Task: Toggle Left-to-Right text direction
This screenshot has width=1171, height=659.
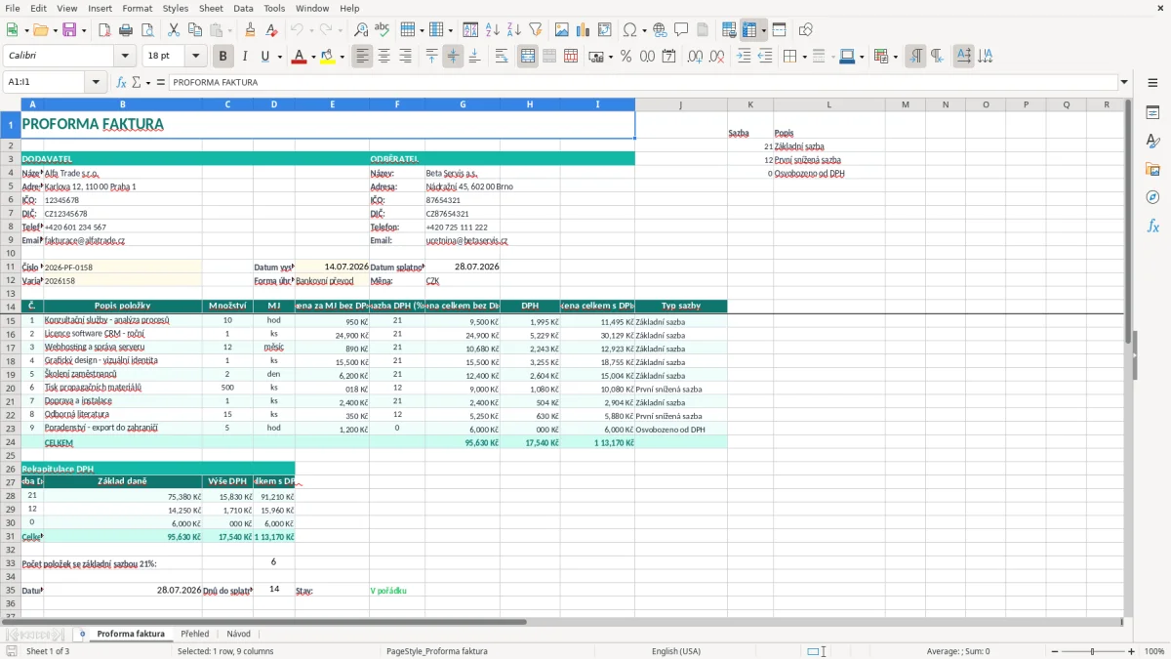Action: click(915, 57)
